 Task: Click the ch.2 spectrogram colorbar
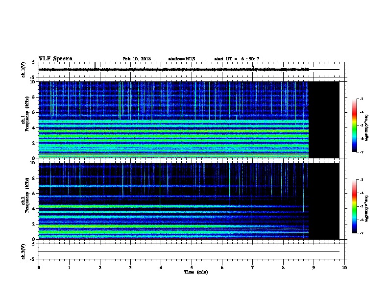tap(354, 206)
